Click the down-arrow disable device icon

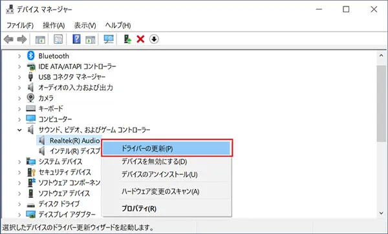click(154, 39)
